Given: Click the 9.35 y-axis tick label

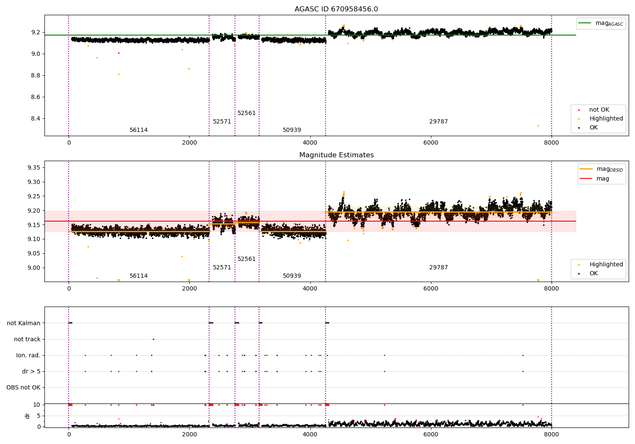Looking at the screenshot, I should [33, 168].
